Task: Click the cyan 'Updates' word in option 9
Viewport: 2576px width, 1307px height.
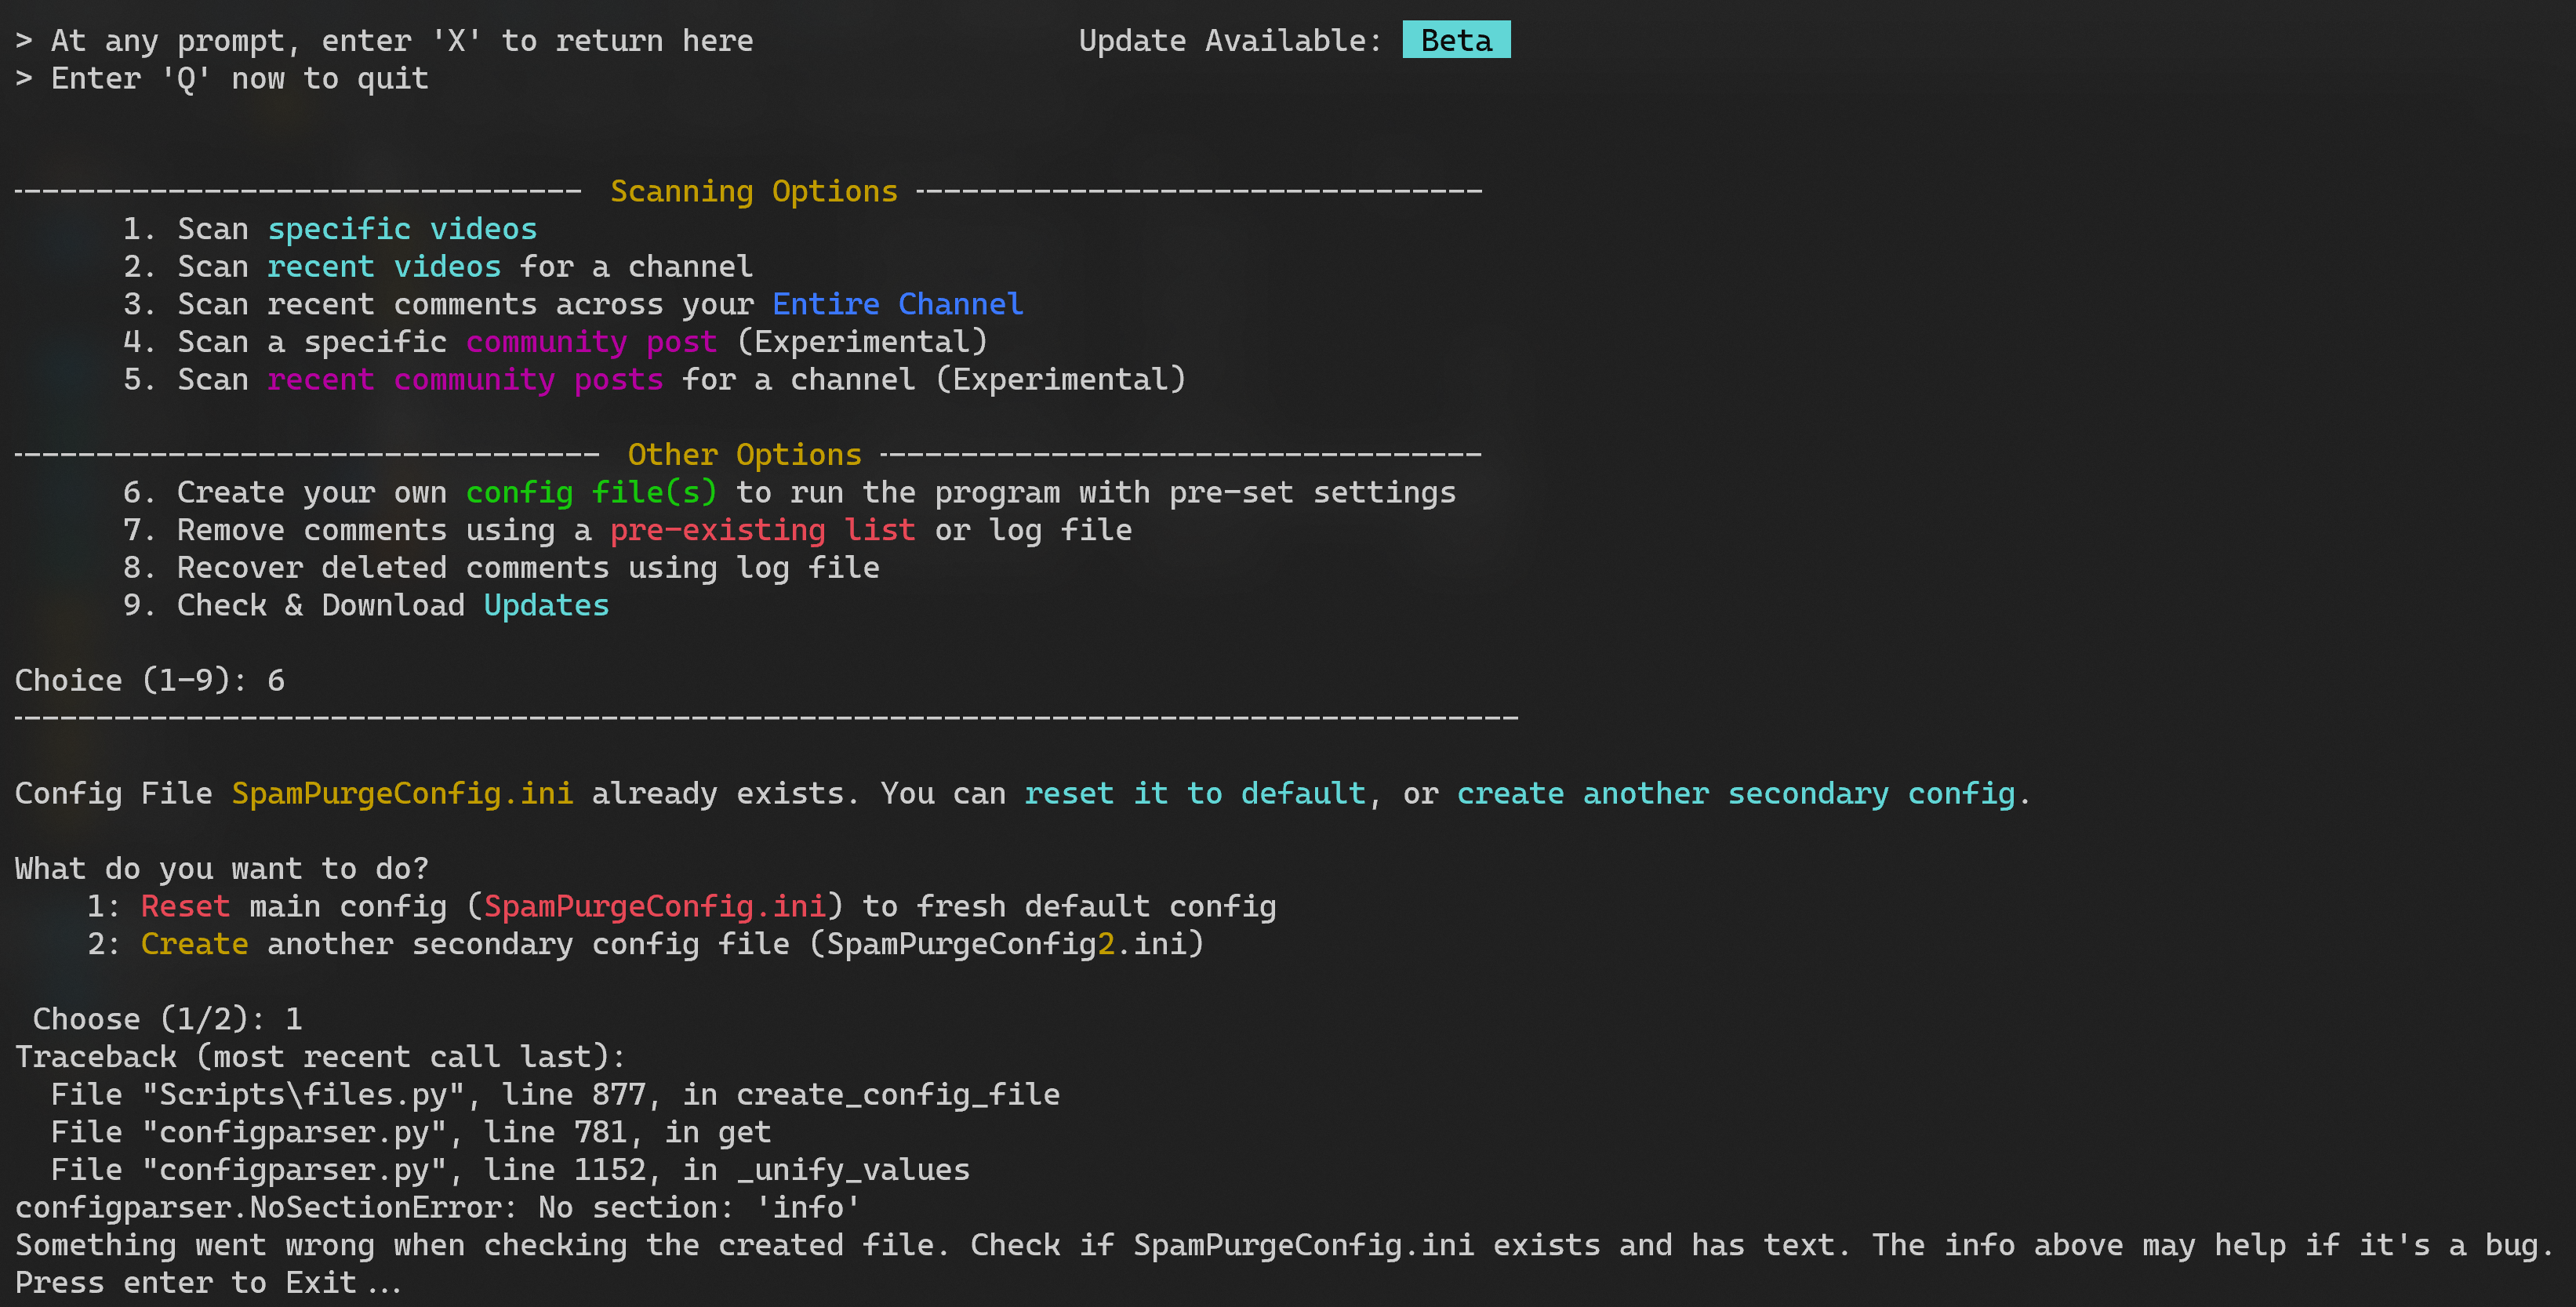Action: coord(546,606)
